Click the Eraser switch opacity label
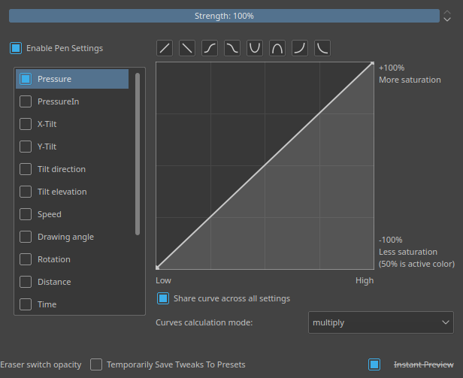 (41, 364)
